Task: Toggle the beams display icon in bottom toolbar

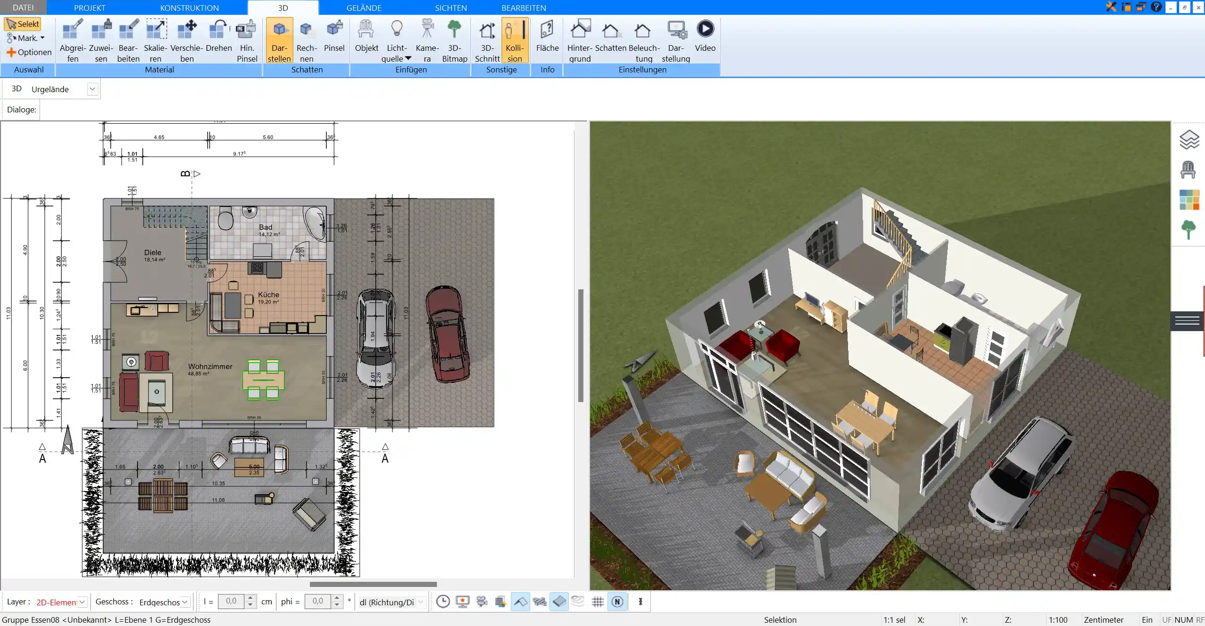Action: (540, 602)
